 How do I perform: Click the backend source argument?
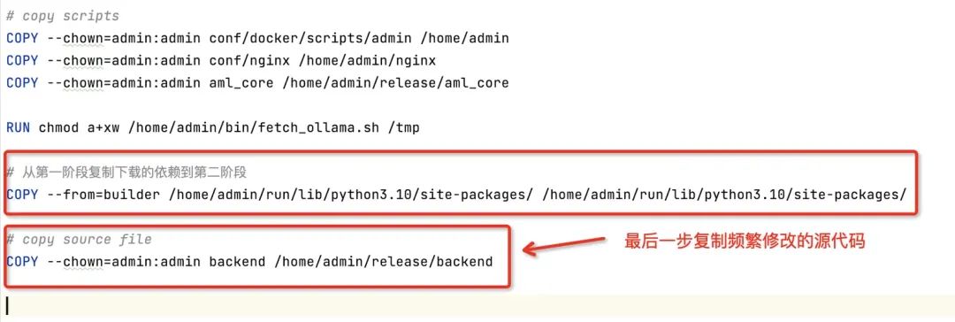pyautogui.click(x=237, y=262)
